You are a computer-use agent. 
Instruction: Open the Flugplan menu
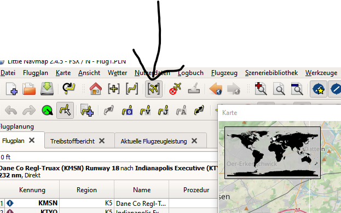36,73
